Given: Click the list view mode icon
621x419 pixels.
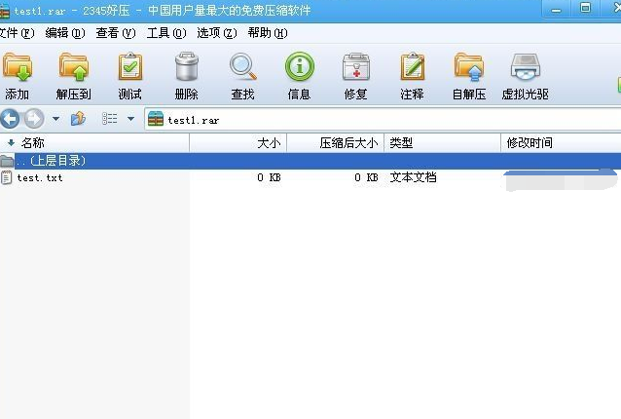Looking at the screenshot, I should (x=110, y=119).
